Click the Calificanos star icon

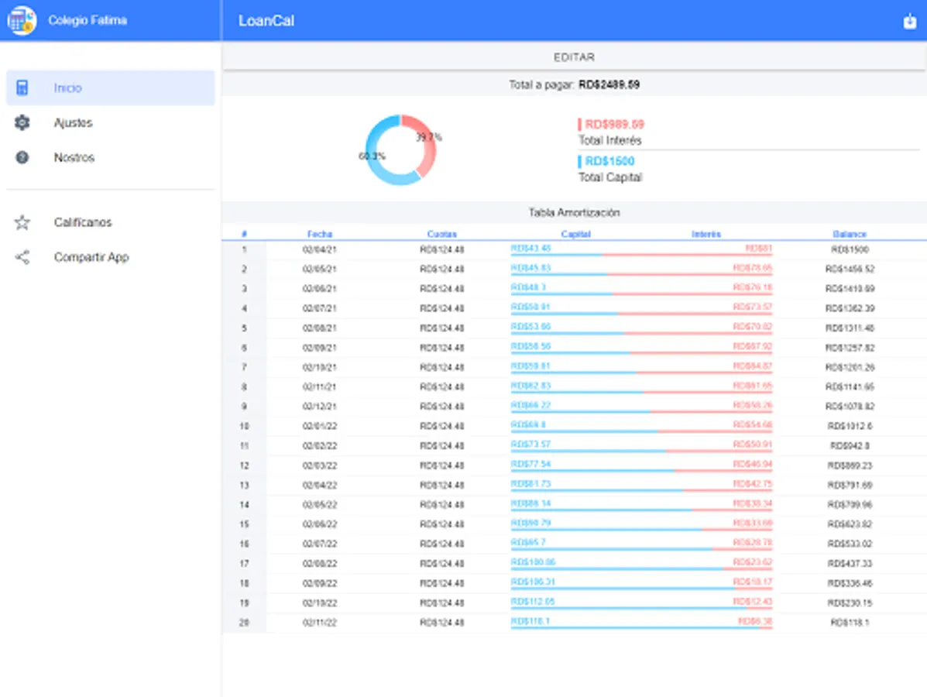[x=22, y=223]
